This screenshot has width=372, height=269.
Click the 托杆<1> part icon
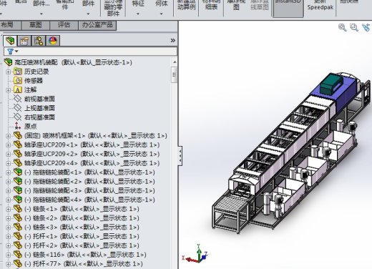18,236
